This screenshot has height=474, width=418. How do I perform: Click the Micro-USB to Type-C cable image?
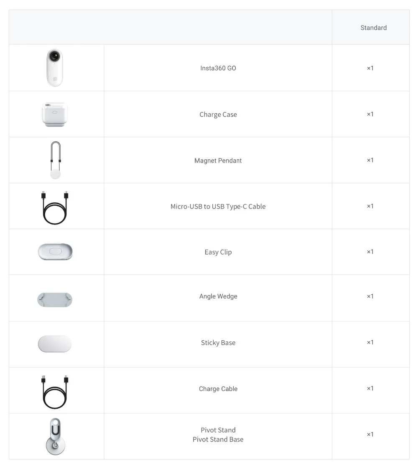click(x=55, y=208)
